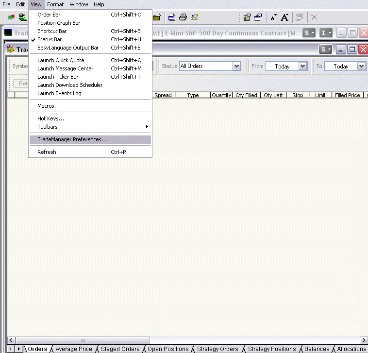This screenshot has width=368, height=353.
Task: Click the Save icon in the toolbar
Action: pos(172,17)
